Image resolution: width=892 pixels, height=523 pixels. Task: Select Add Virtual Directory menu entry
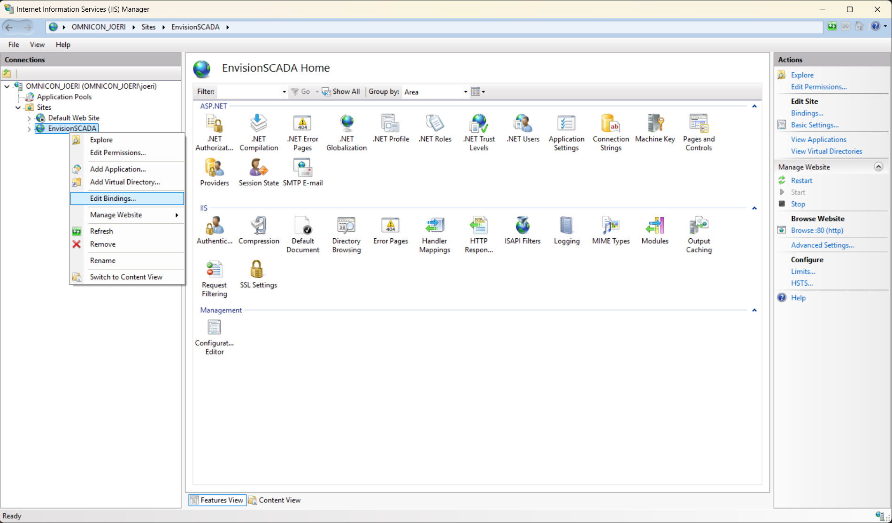[124, 182]
